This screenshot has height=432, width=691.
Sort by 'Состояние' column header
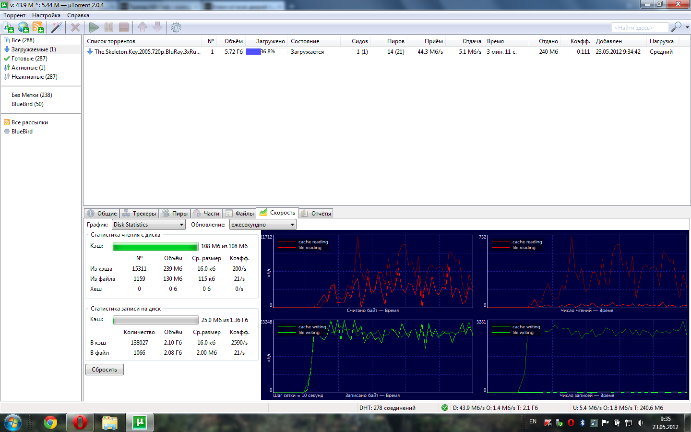tap(305, 41)
